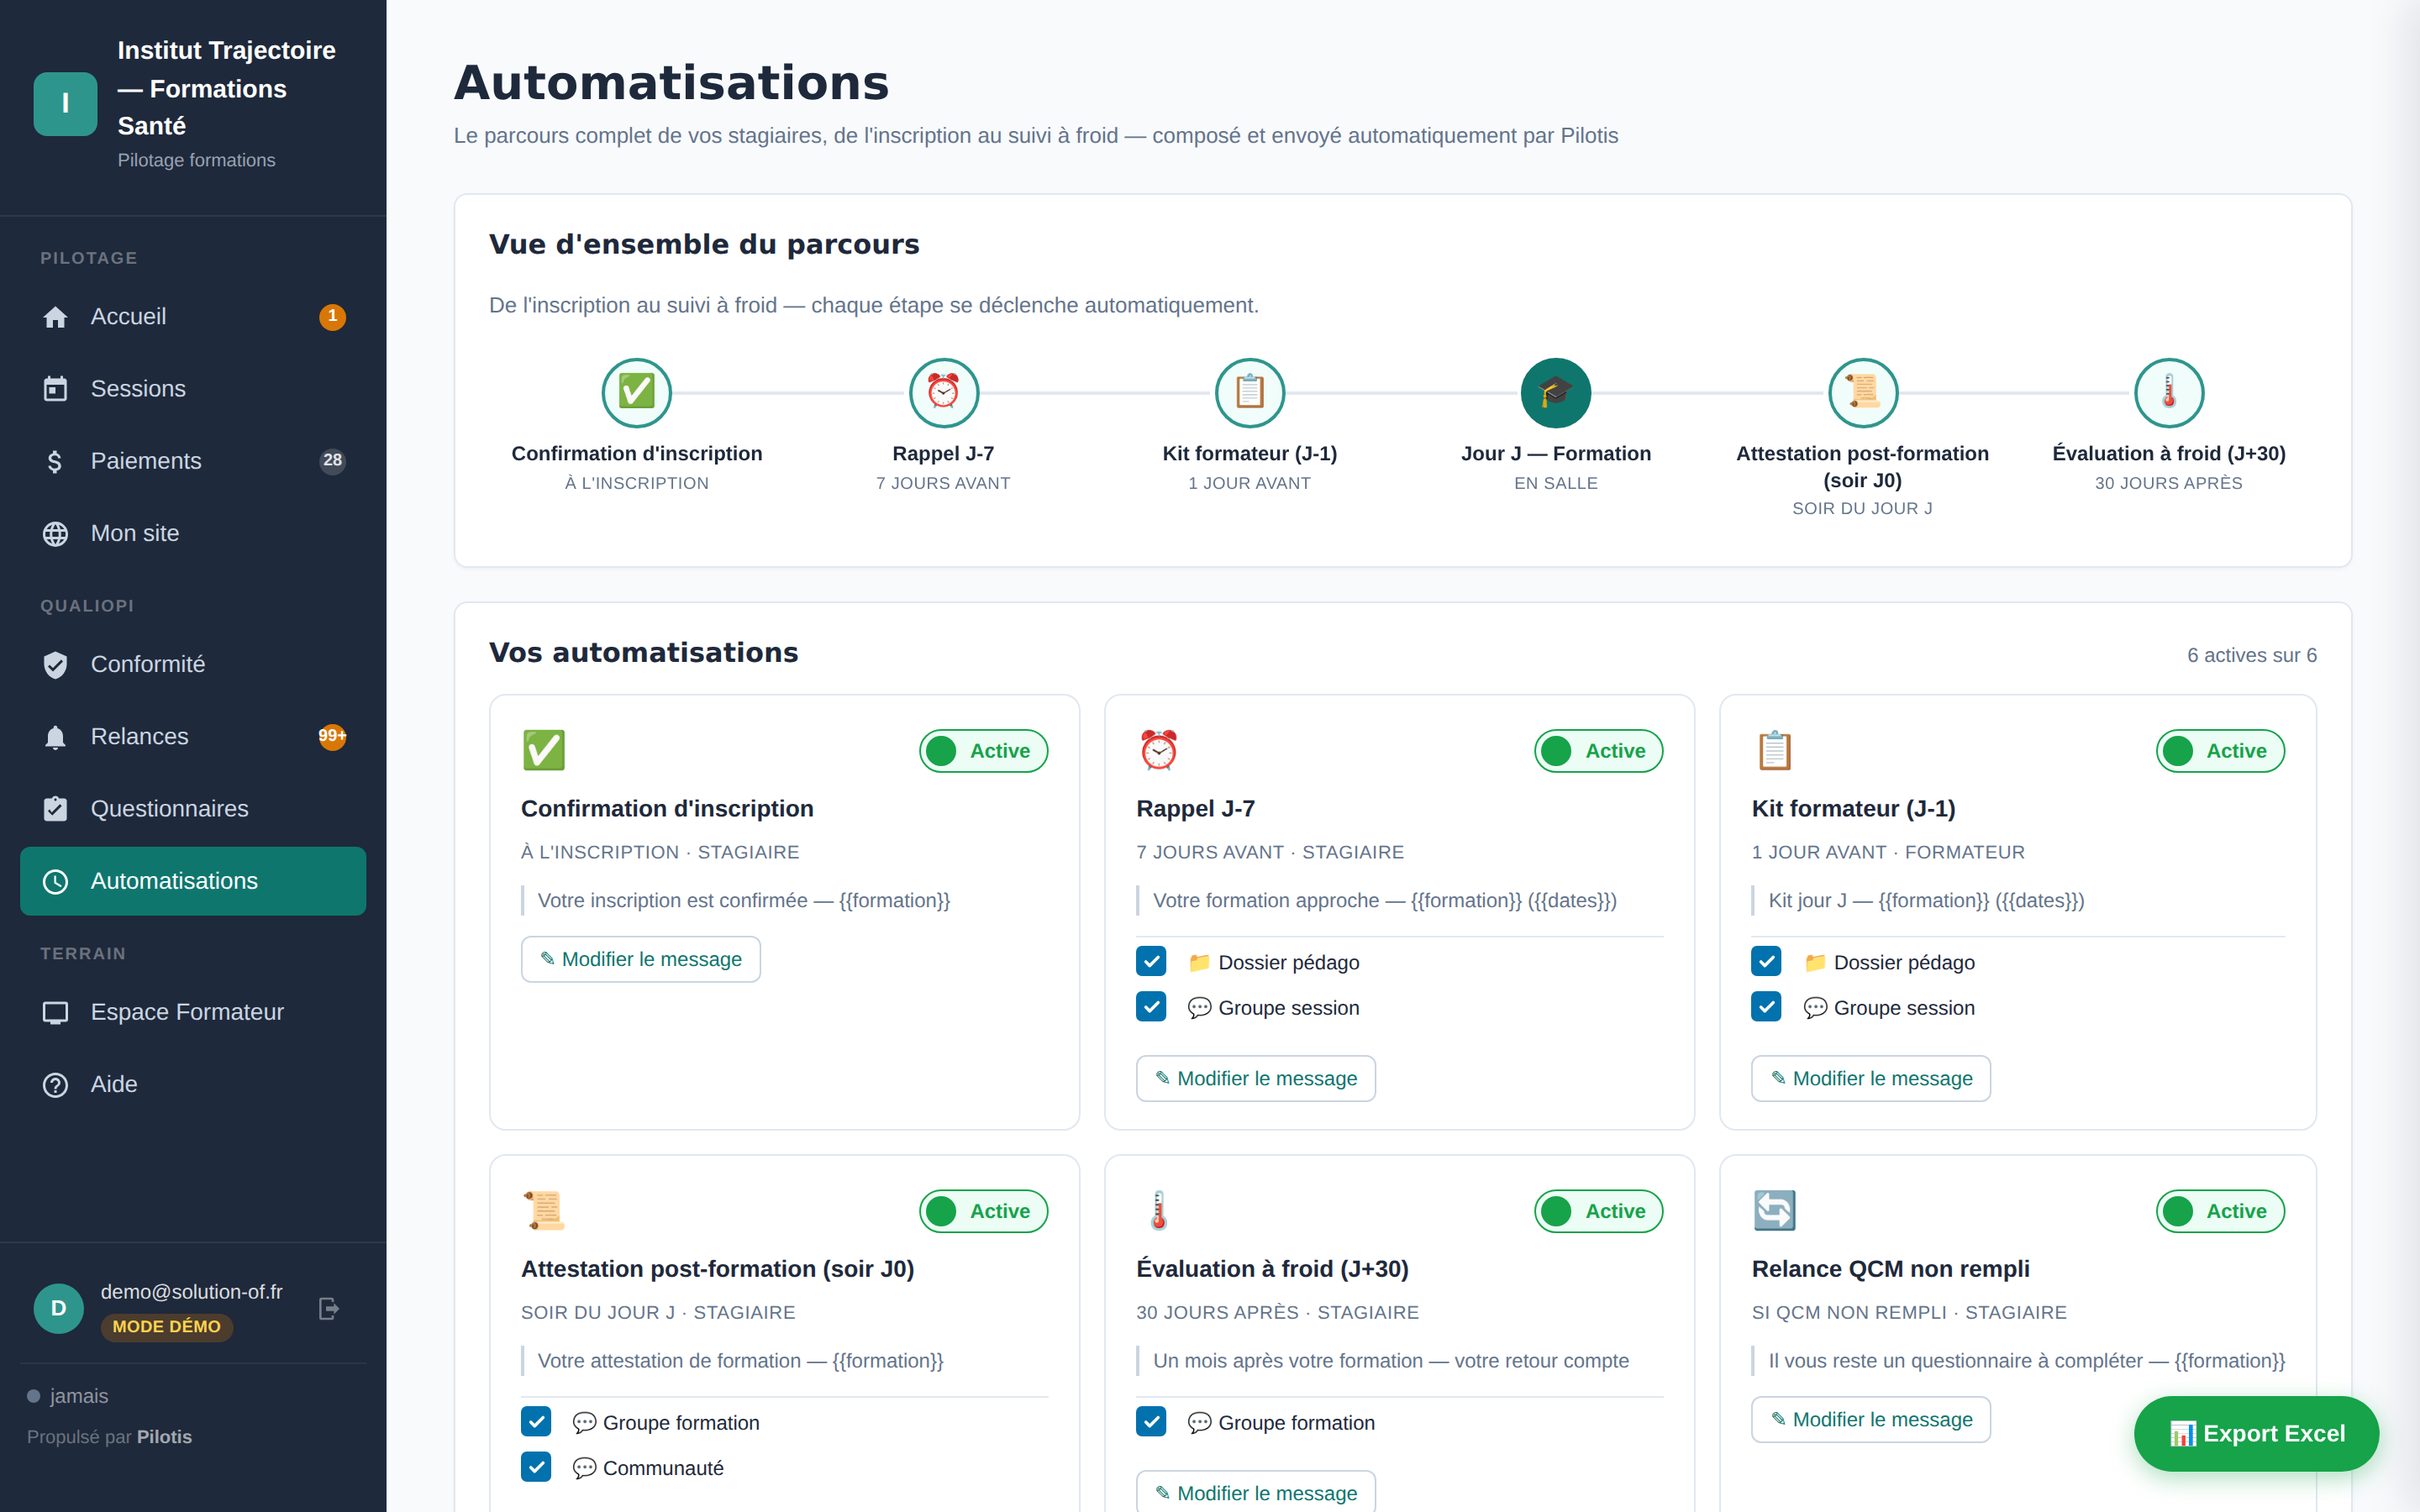Navigate to Conformité
2420x1512 pixels.
(x=193, y=665)
